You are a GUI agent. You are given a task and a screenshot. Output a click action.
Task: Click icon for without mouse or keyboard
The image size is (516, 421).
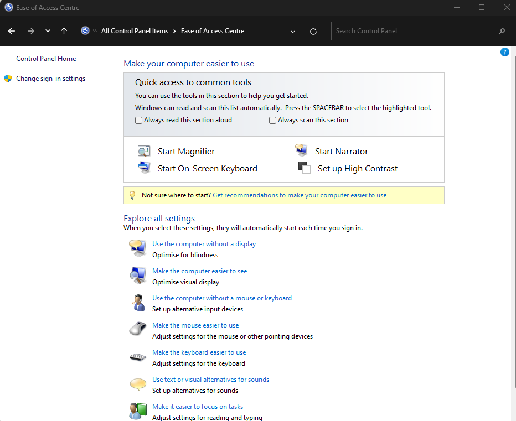[x=138, y=302]
